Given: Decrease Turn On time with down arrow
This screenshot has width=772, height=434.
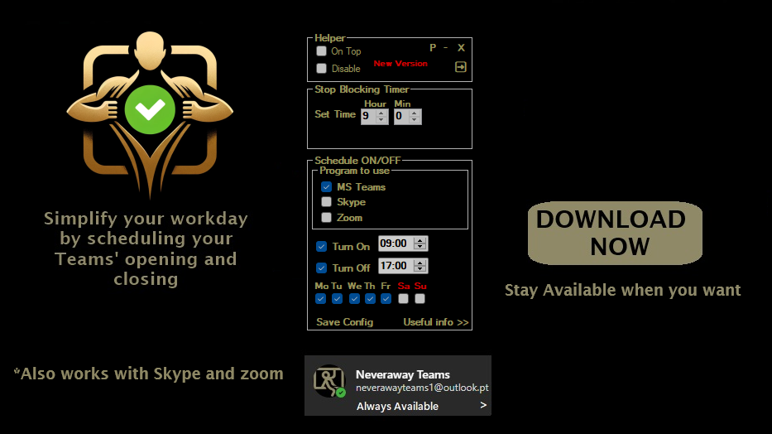Looking at the screenshot, I should pyautogui.click(x=420, y=246).
